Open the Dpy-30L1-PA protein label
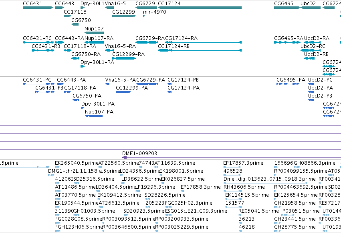 [x=98, y=104]
